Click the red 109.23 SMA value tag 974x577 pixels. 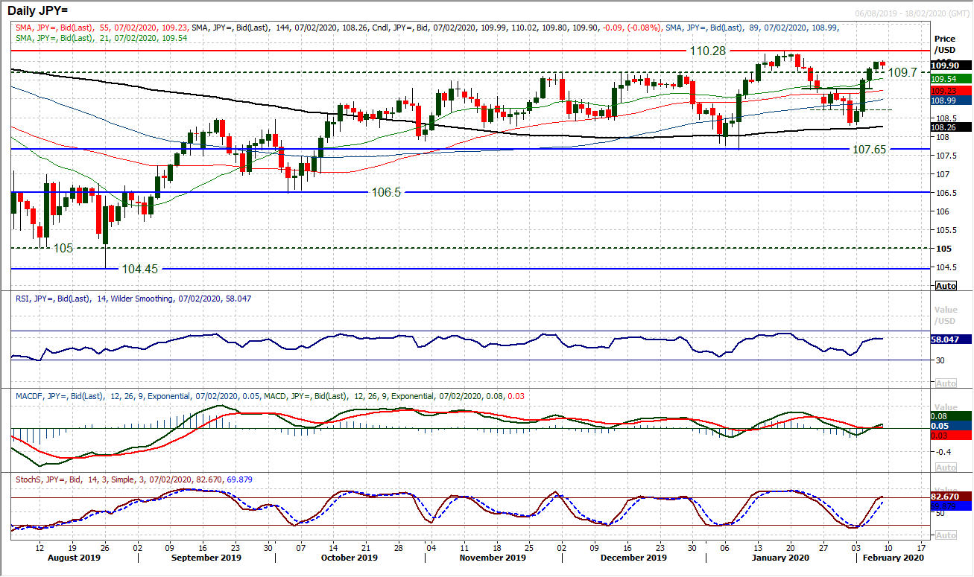[952, 89]
